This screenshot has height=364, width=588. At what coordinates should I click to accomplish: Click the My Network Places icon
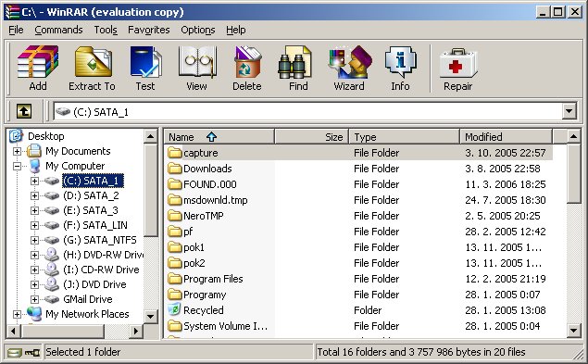point(34,314)
